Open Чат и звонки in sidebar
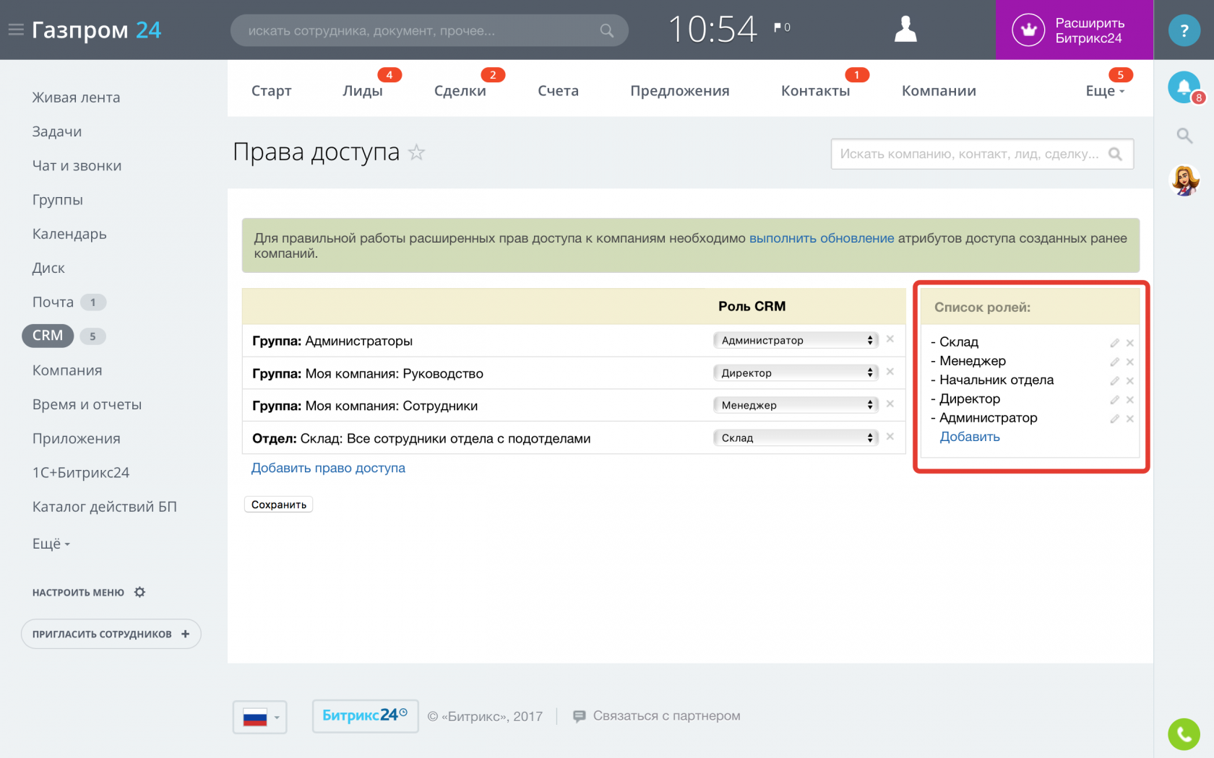 tap(77, 165)
